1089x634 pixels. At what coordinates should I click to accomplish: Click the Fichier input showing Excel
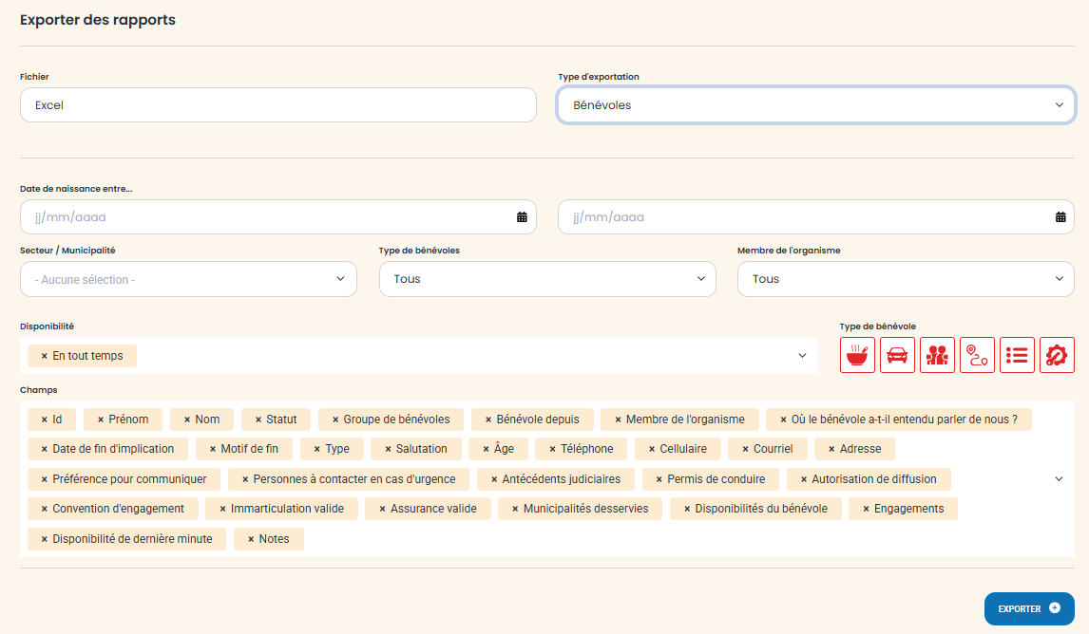pos(277,105)
